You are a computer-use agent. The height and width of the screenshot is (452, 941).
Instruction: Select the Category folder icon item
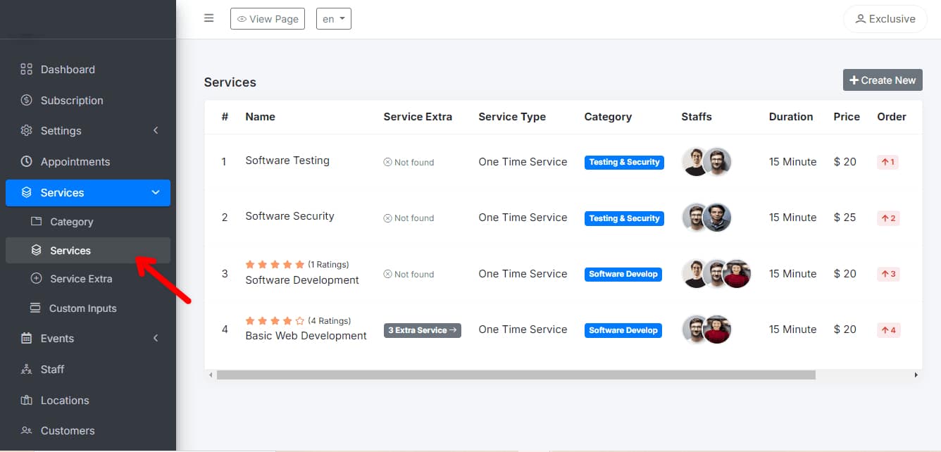tap(37, 222)
